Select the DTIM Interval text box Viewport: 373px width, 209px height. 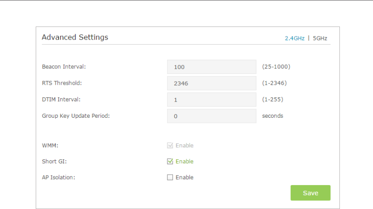point(211,100)
